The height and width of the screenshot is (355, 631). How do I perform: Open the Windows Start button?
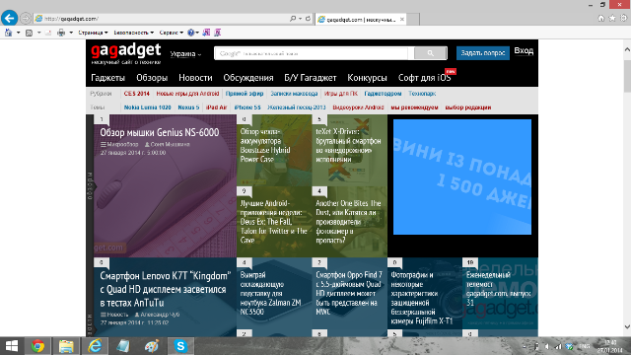(11, 346)
